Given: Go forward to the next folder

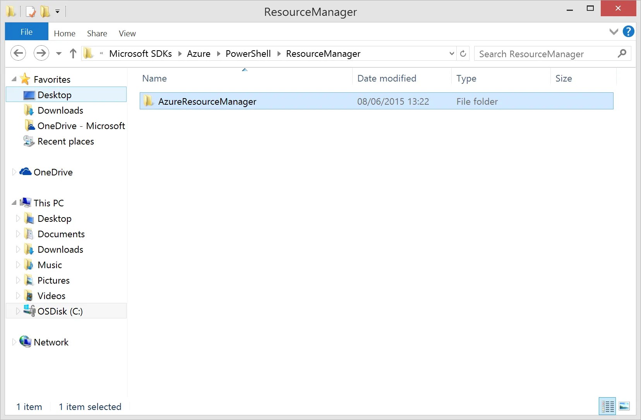Looking at the screenshot, I should [x=41, y=53].
